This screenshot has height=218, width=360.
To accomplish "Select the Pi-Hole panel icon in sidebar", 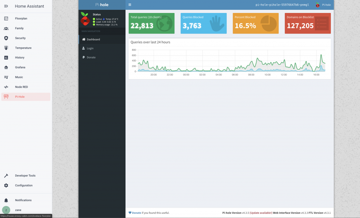I will click(x=6, y=97).
